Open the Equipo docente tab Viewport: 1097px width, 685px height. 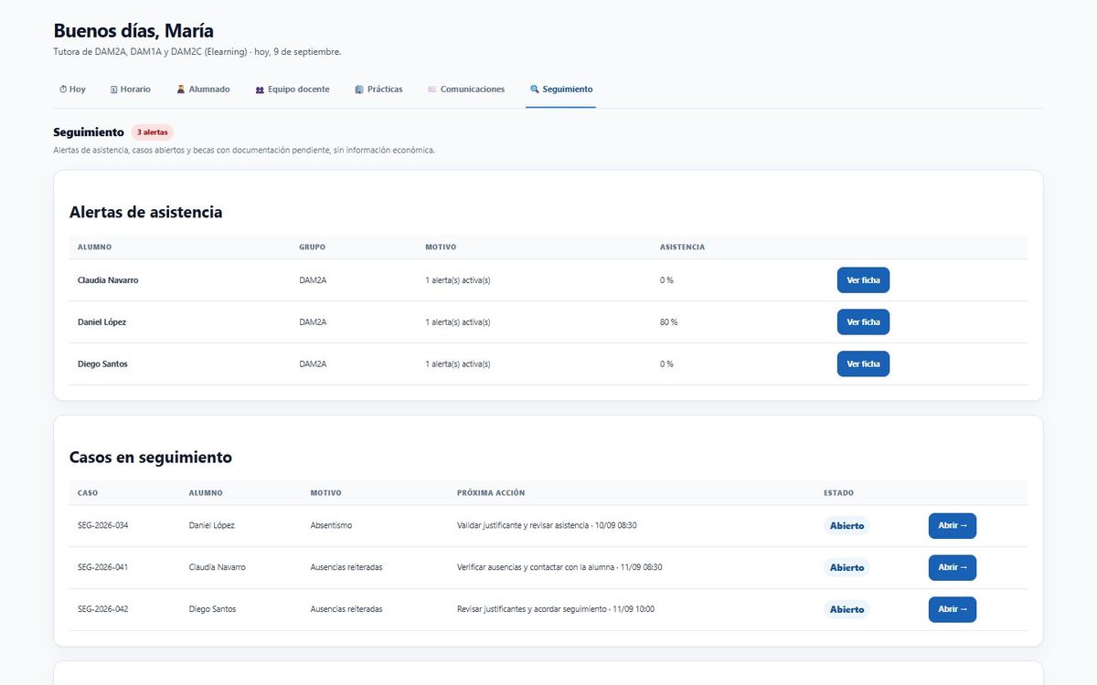coord(293,90)
